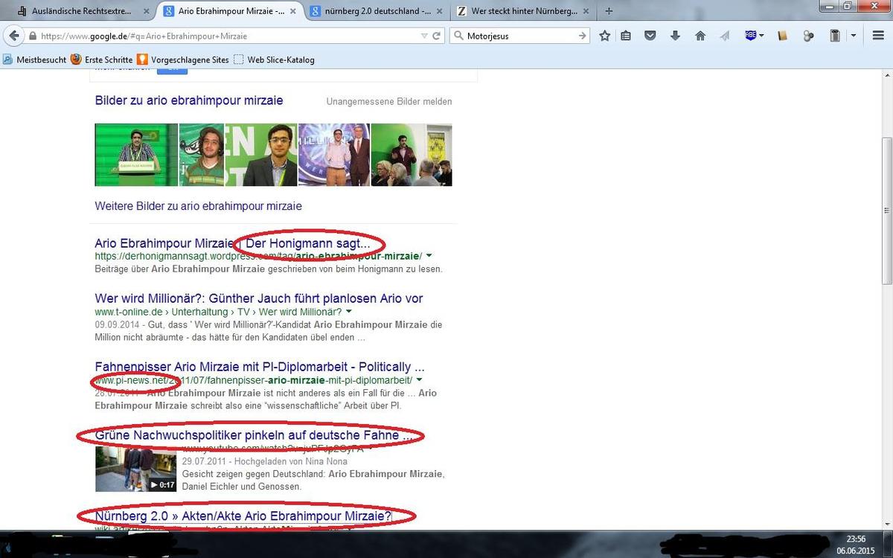Screen dimensions: 893x558
Task: Reload the current Google page
Action: point(438,36)
